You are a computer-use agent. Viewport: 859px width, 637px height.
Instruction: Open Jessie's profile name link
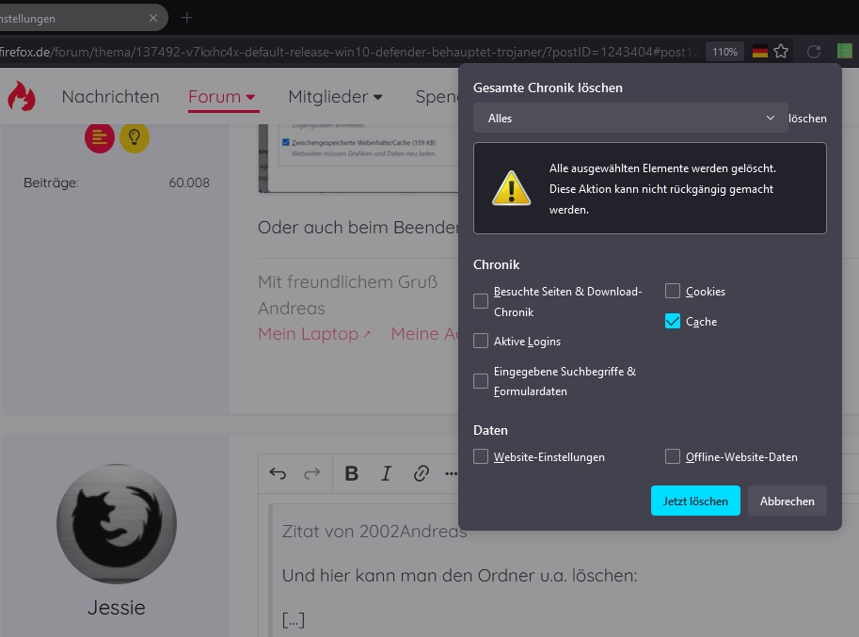(116, 608)
